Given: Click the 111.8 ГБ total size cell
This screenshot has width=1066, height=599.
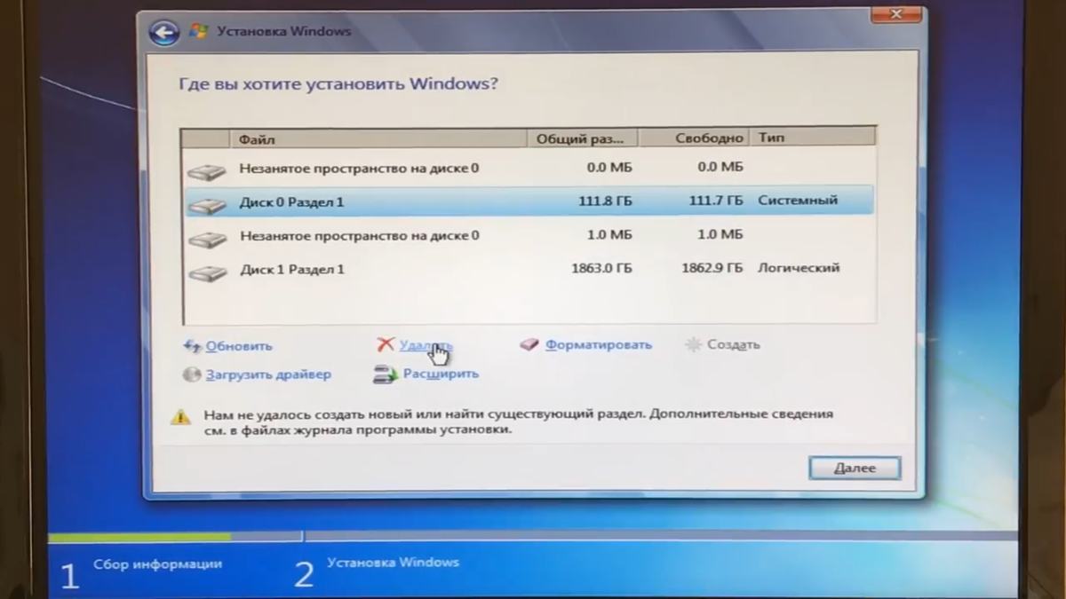Looking at the screenshot, I should click(x=605, y=201).
